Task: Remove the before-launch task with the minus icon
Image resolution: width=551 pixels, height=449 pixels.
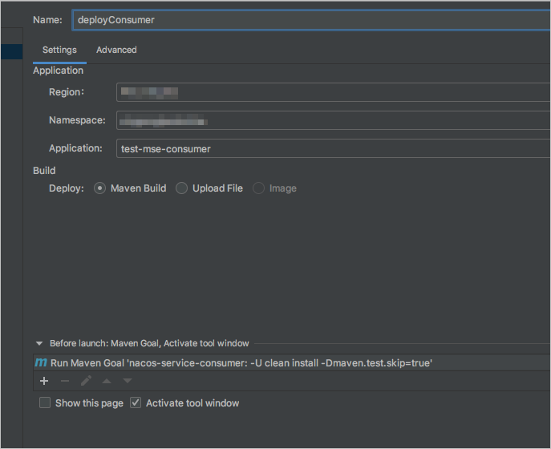Action: (65, 381)
